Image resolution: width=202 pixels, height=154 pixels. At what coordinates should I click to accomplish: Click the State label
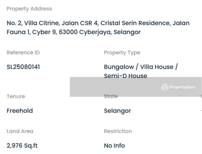[x=111, y=97]
